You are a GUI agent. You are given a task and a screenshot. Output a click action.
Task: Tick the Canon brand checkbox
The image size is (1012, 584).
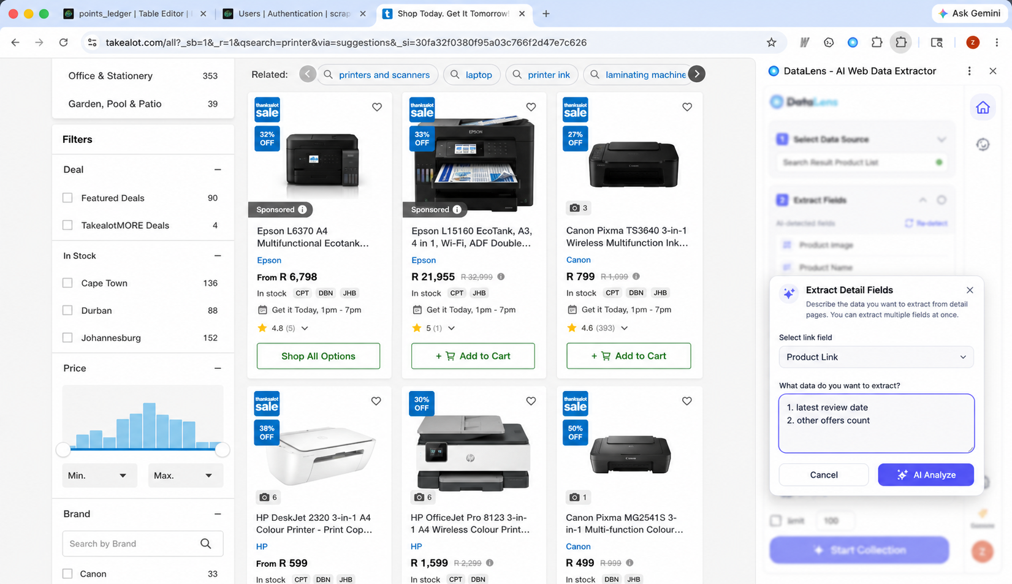[x=67, y=574]
